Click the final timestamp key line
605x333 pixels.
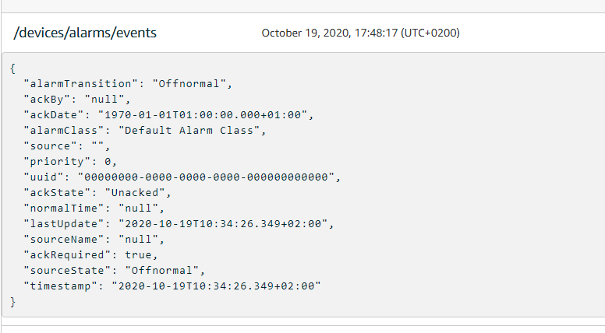click(x=173, y=286)
